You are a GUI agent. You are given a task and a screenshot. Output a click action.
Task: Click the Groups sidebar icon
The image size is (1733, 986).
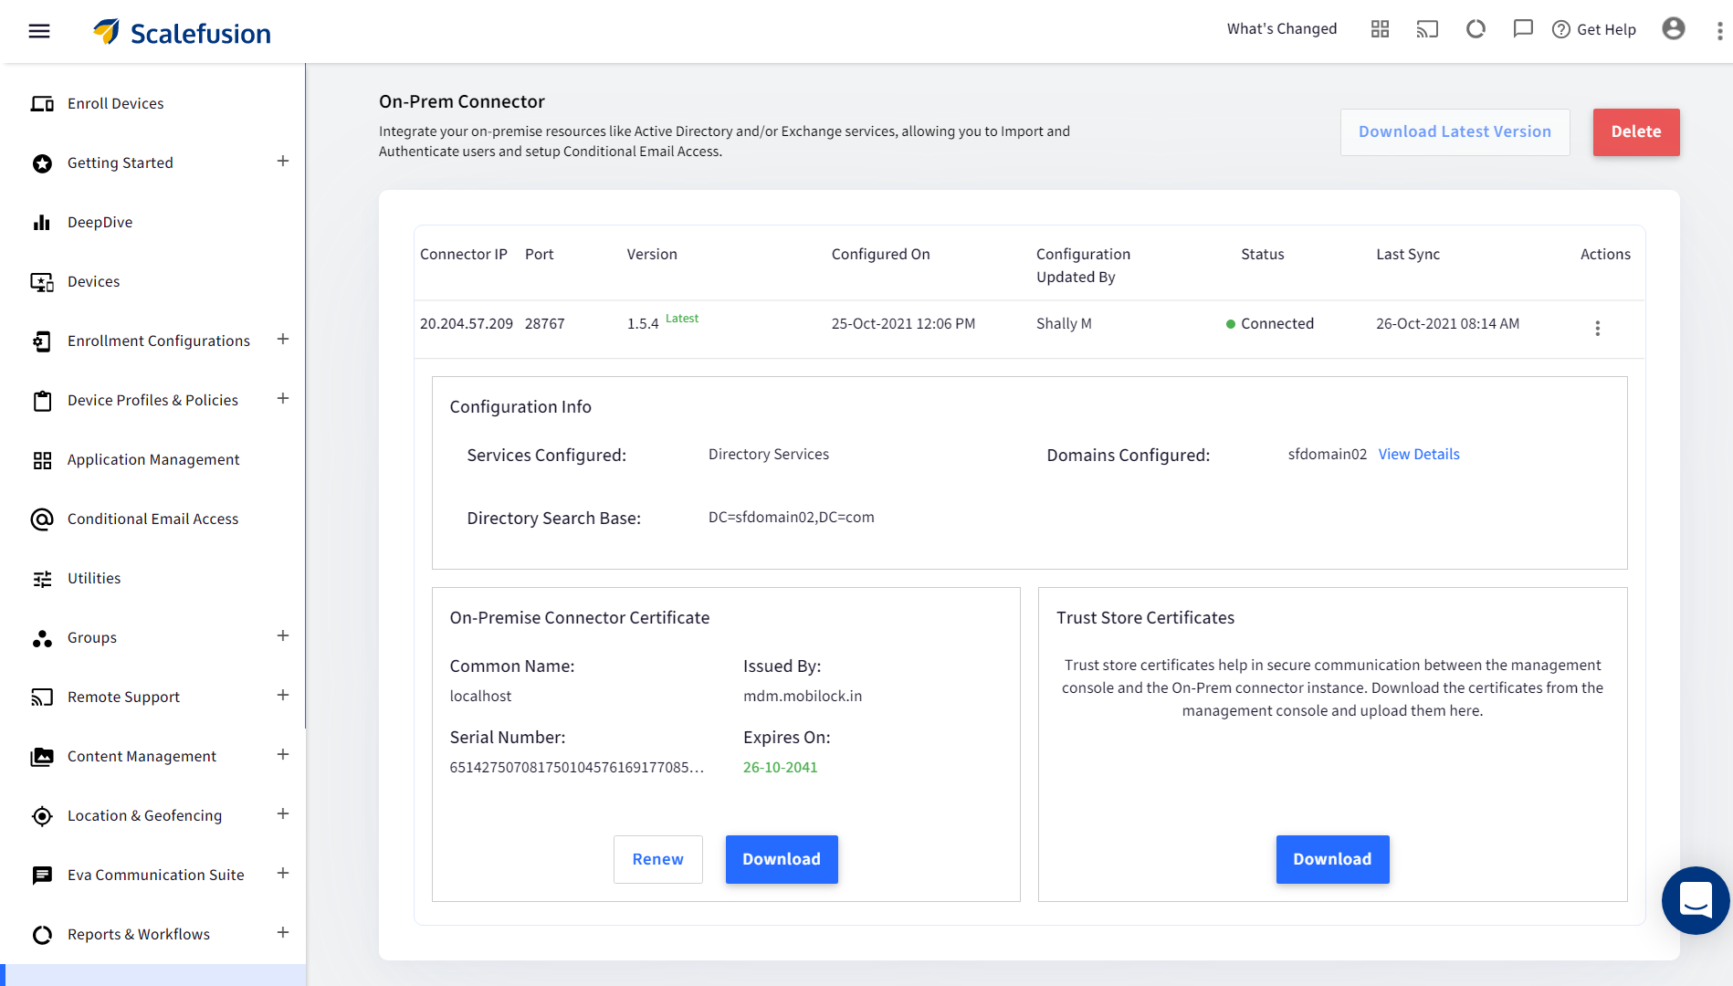click(42, 638)
